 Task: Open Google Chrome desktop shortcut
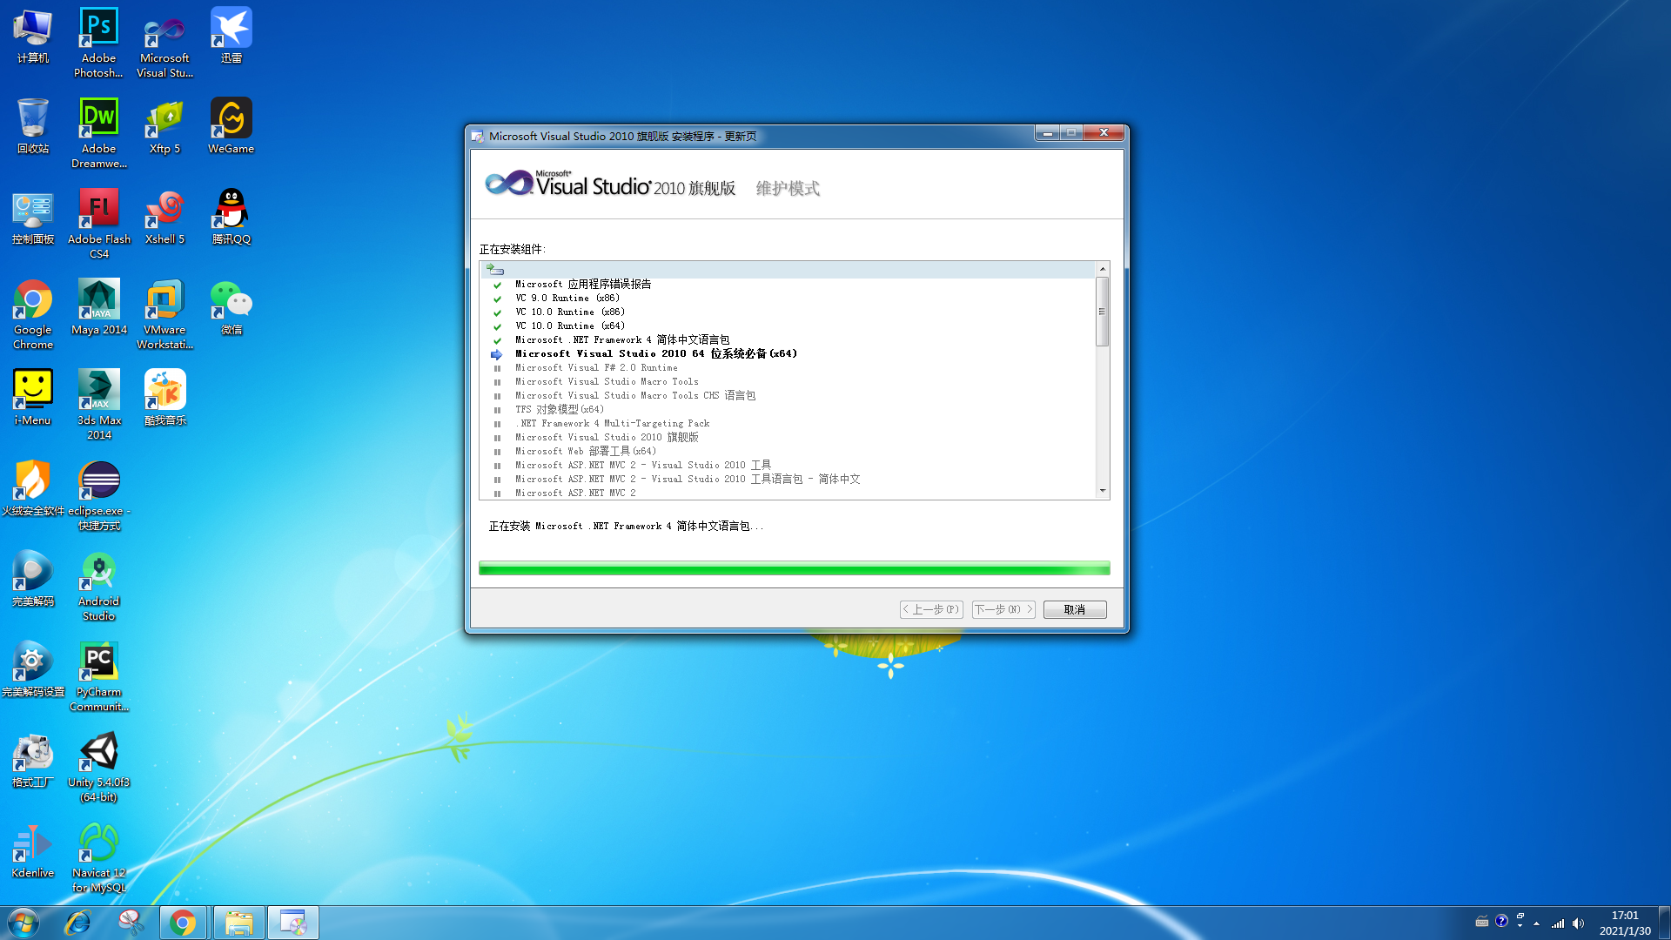point(33,314)
